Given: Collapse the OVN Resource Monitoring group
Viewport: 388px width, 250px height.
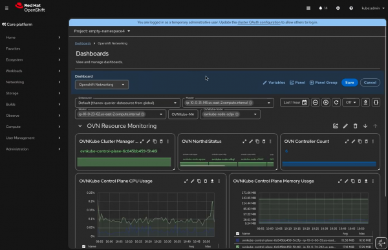Looking at the screenshot, I should [x=80, y=126].
